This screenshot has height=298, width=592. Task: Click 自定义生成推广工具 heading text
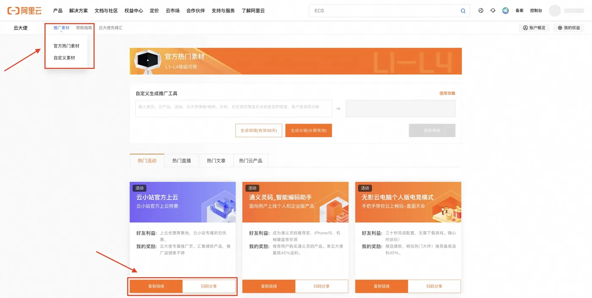tap(156, 94)
